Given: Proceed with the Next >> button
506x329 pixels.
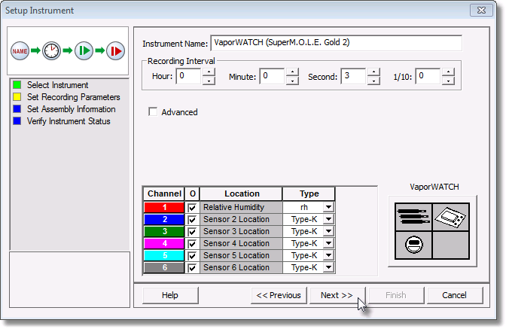Looking at the screenshot, I should 337,295.
